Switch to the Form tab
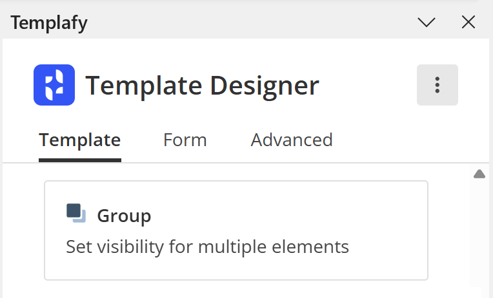The width and height of the screenshot is (493, 298). (x=185, y=140)
